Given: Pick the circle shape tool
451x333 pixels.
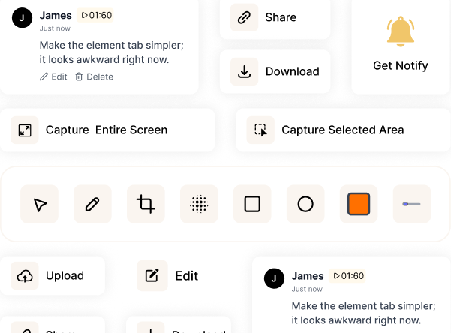Looking at the screenshot, I should (x=305, y=204).
